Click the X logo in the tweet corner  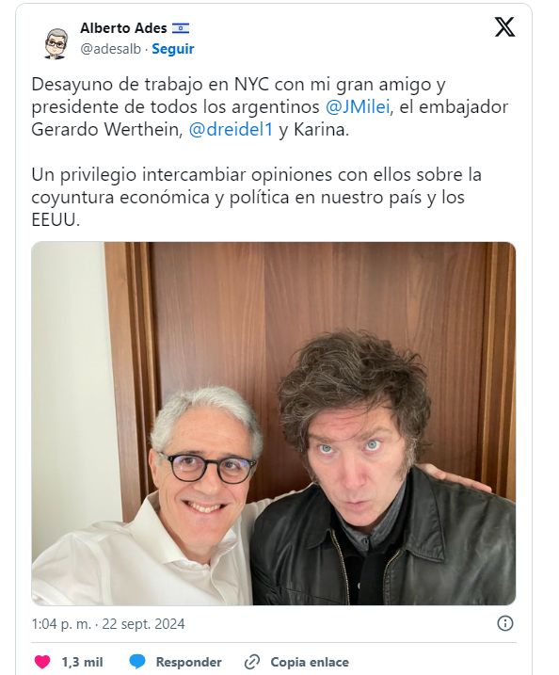504,27
